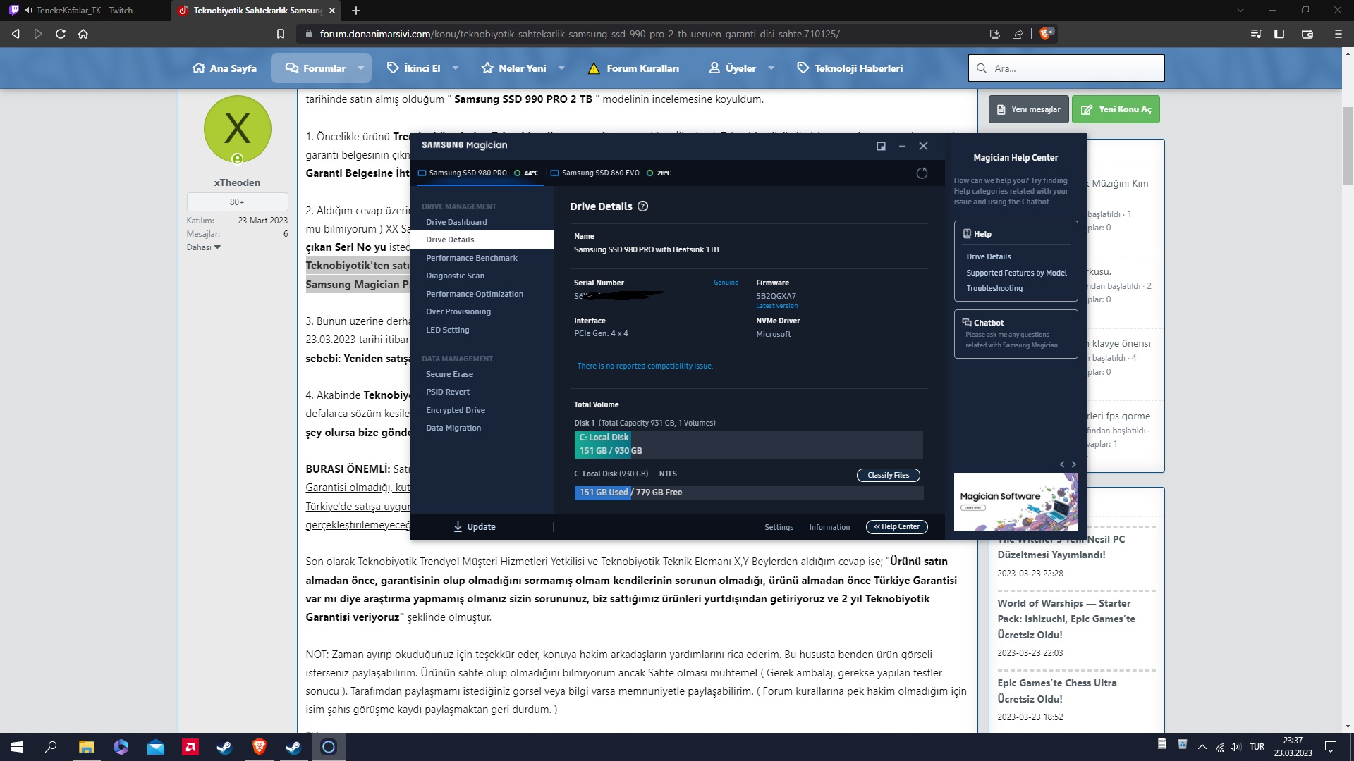
Task: Expand the Forumlar dropdown arrow
Action: pos(361,68)
